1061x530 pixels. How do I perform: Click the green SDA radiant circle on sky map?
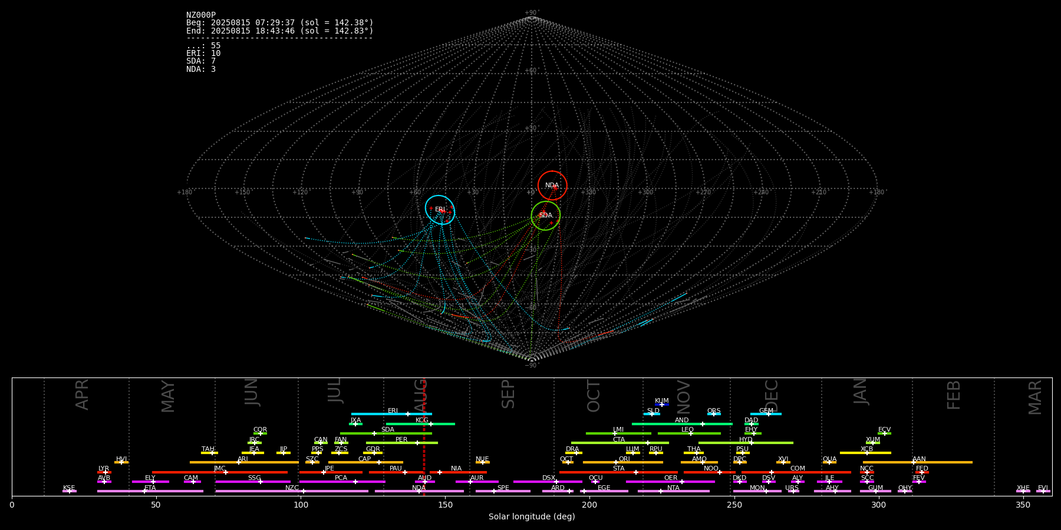coord(546,216)
